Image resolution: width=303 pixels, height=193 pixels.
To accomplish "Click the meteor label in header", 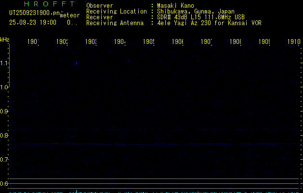I will point(69,16).
